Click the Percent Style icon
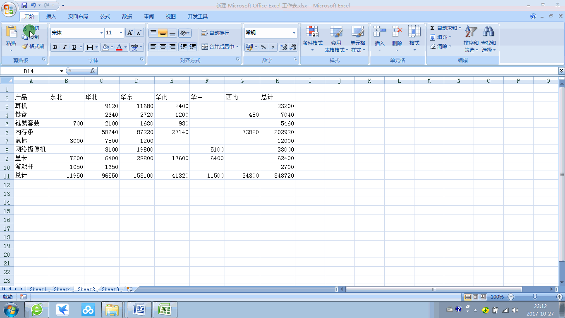 (263, 47)
